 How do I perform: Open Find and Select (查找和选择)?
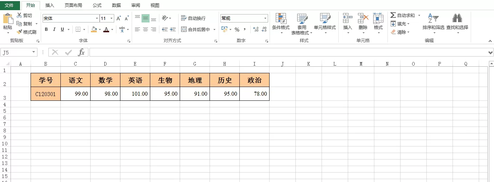(x=457, y=24)
